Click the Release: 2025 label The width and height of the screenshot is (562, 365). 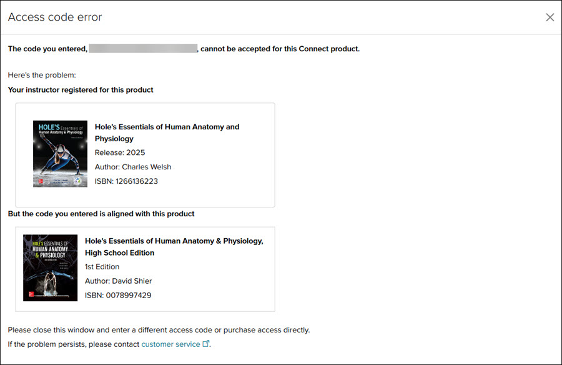coord(120,152)
